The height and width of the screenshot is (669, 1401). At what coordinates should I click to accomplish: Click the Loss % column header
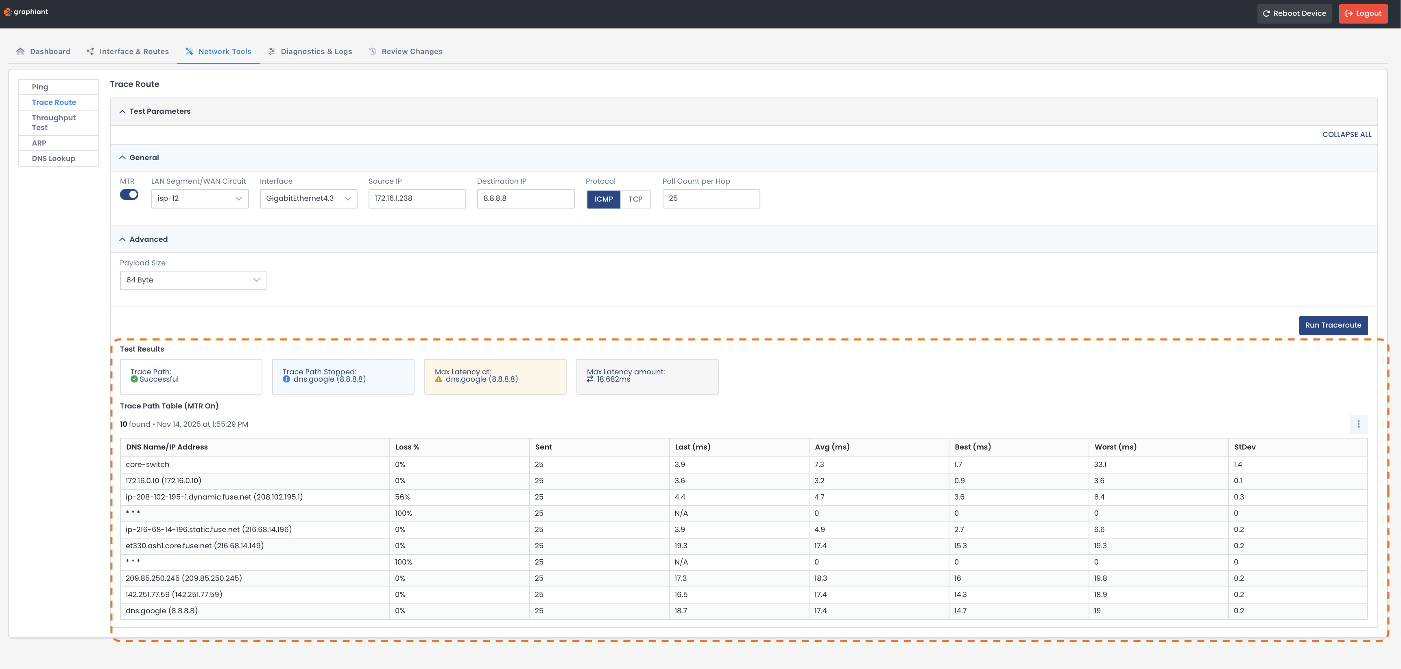tap(460, 447)
